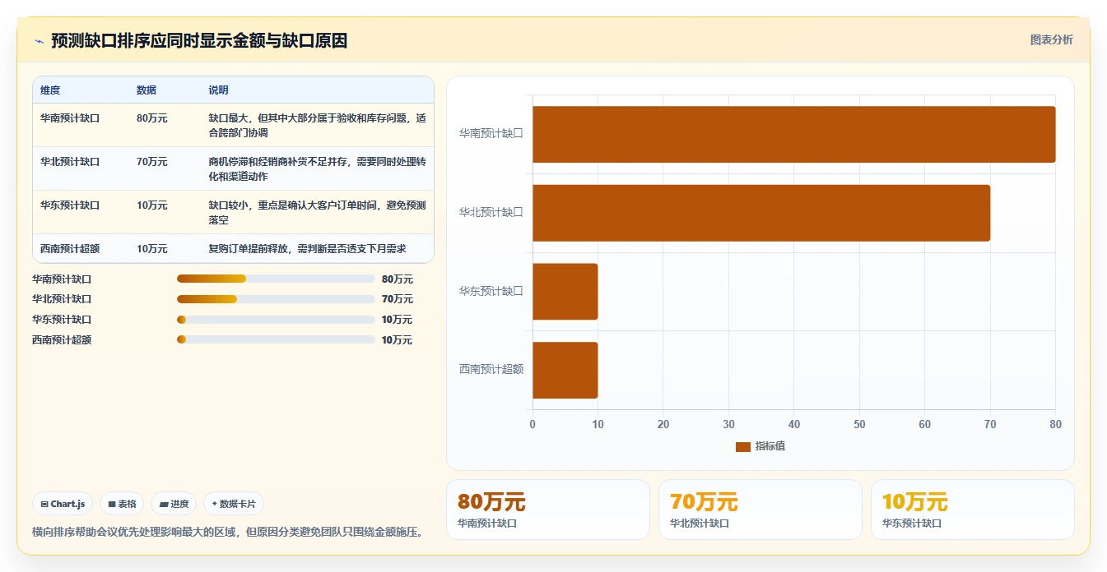Open the 80万元 华南预计缺口 data card

pos(548,510)
